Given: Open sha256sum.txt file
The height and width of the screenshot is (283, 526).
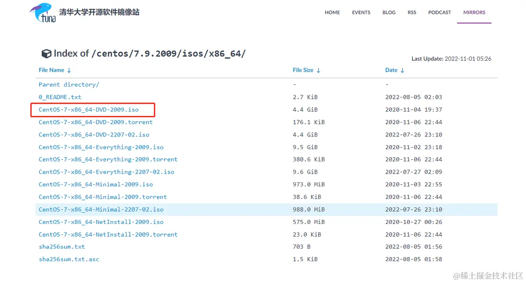Looking at the screenshot, I should tap(62, 247).
